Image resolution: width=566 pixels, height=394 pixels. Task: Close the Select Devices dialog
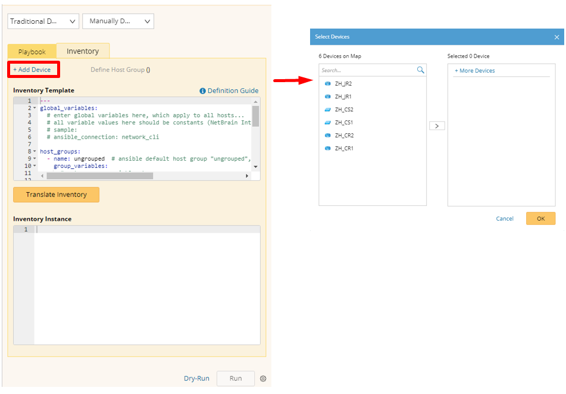pos(556,37)
